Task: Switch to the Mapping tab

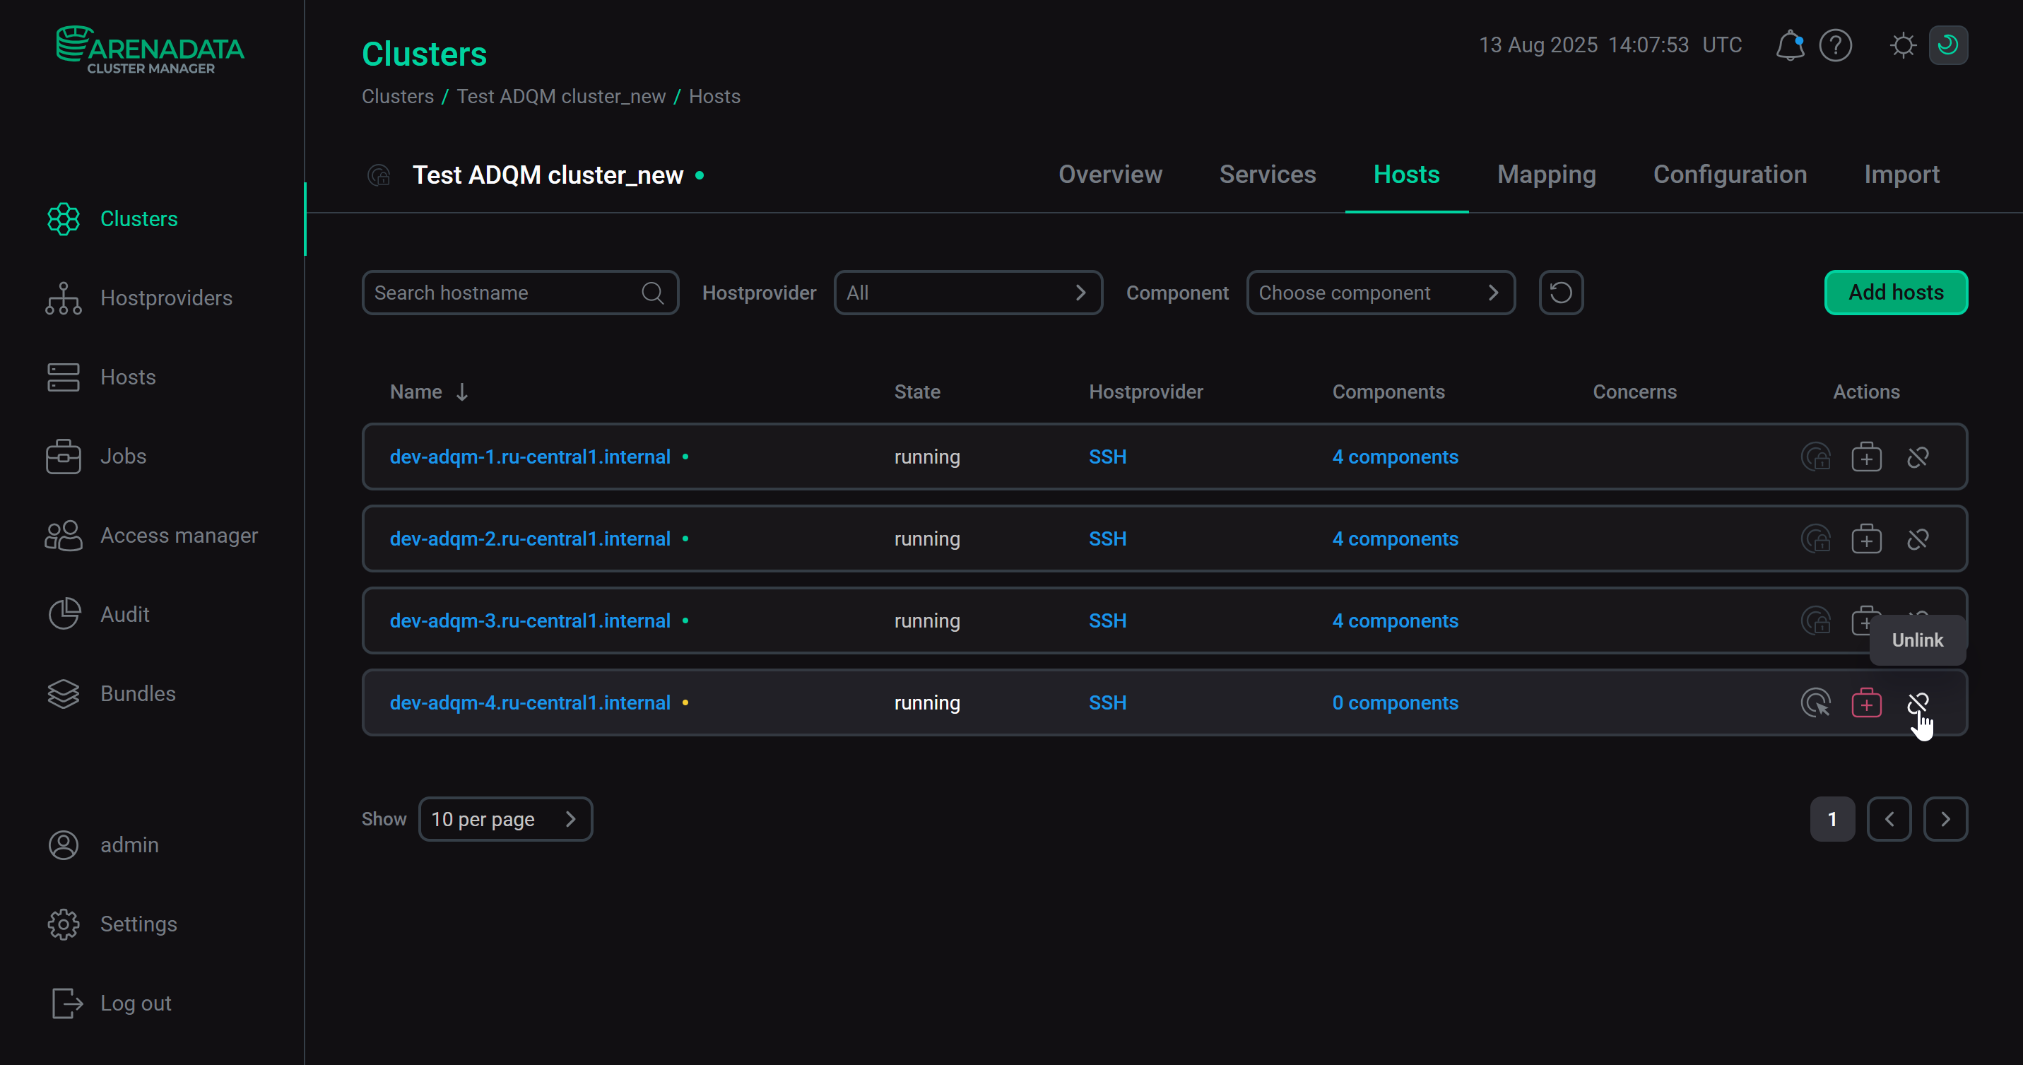Action: (1546, 175)
